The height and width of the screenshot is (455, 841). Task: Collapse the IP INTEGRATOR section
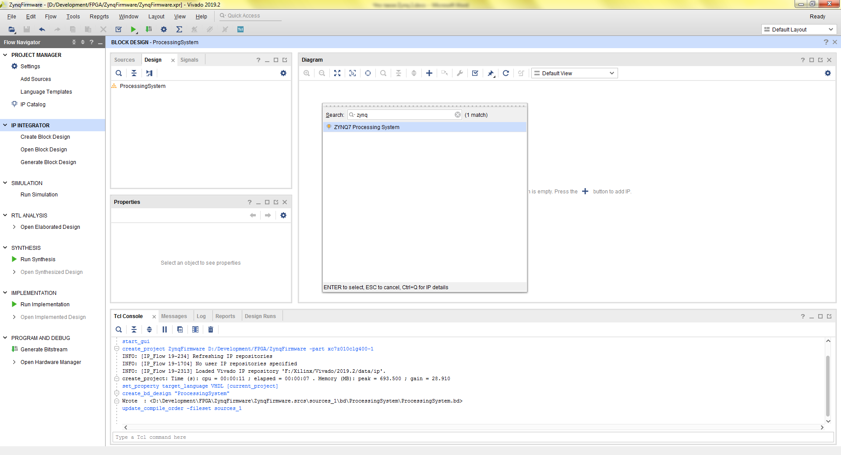(5, 125)
